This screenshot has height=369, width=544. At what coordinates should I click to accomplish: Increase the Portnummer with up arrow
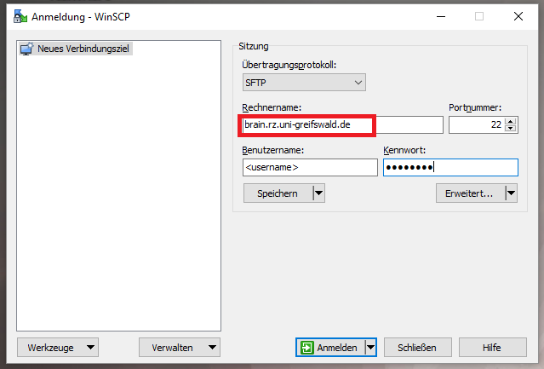click(x=511, y=121)
